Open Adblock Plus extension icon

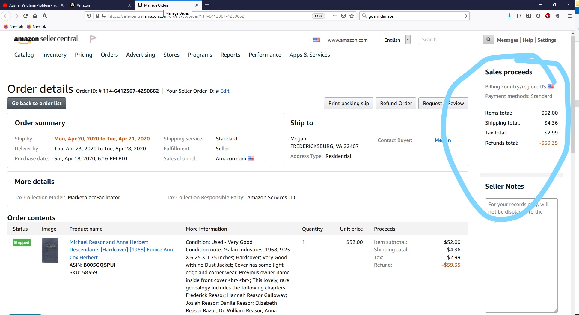pos(548,16)
